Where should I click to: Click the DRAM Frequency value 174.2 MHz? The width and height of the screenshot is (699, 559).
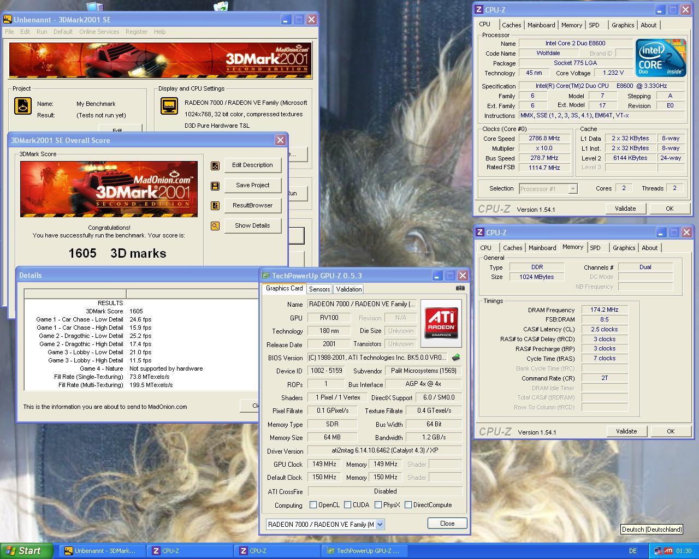tap(604, 310)
